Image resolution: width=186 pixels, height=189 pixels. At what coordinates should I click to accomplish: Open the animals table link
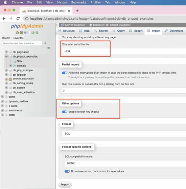21,66
